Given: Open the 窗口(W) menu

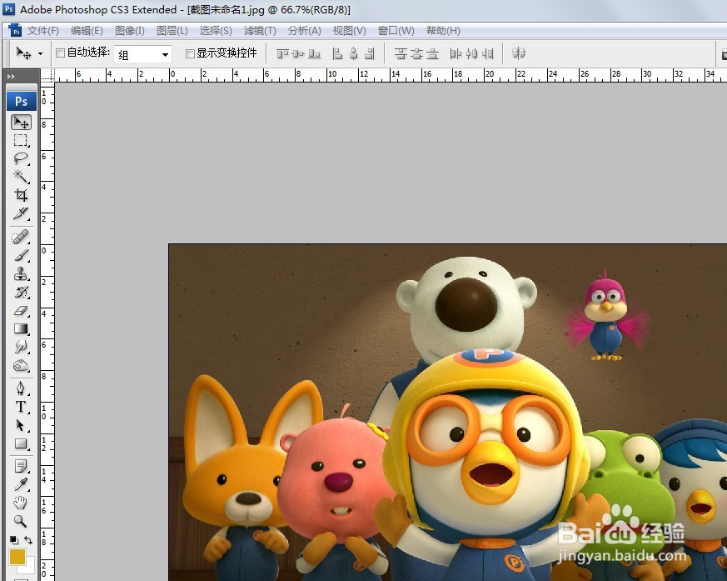Looking at the screenshot, I should pyautogui.click(x=396, y=31).
